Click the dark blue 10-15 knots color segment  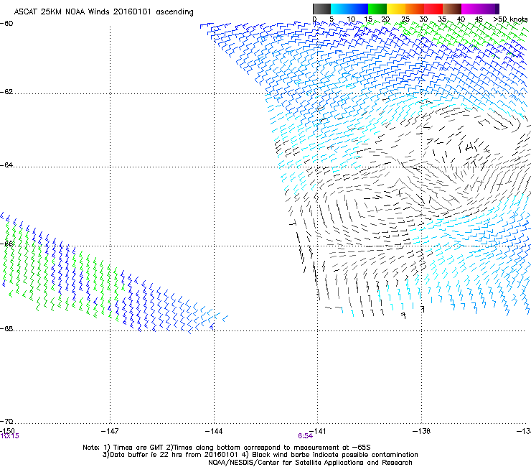pos(359,9)
